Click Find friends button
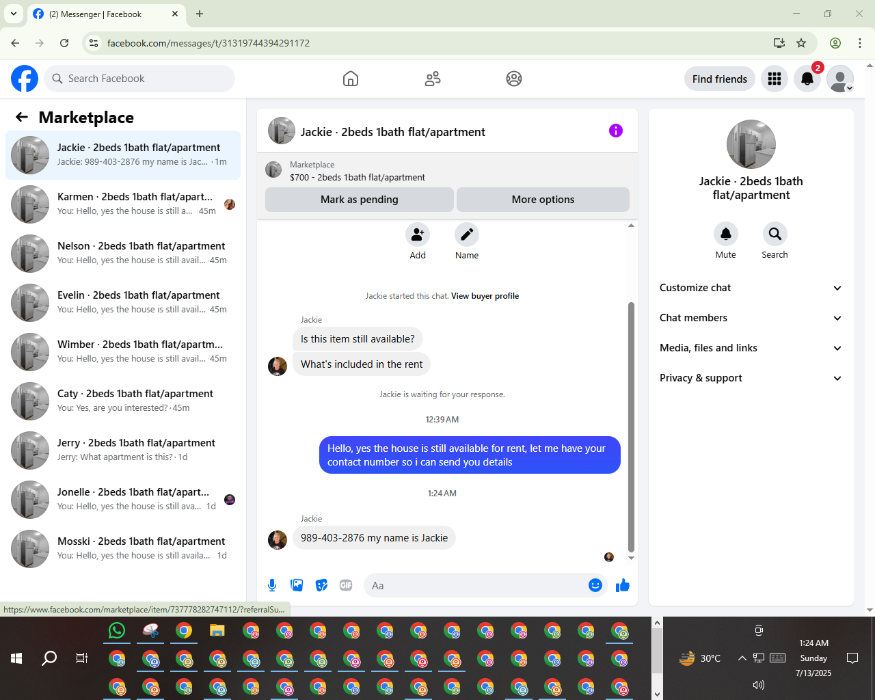The image size is (875, 700). tap(720, 79)
